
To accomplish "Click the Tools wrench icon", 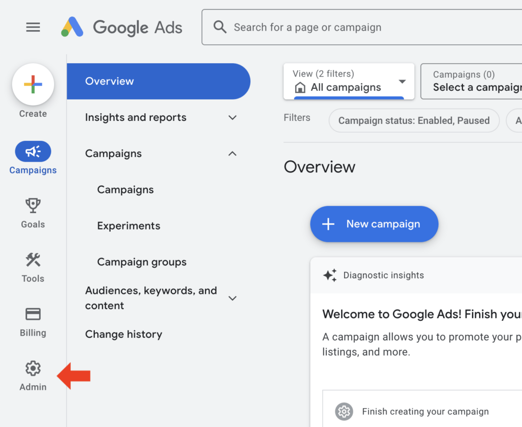I will coord(33,259).
